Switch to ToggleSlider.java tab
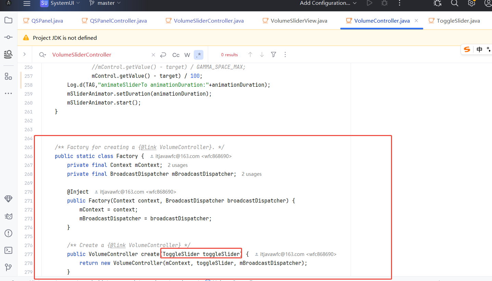The image size is (492, 281). tap(454, 21)
